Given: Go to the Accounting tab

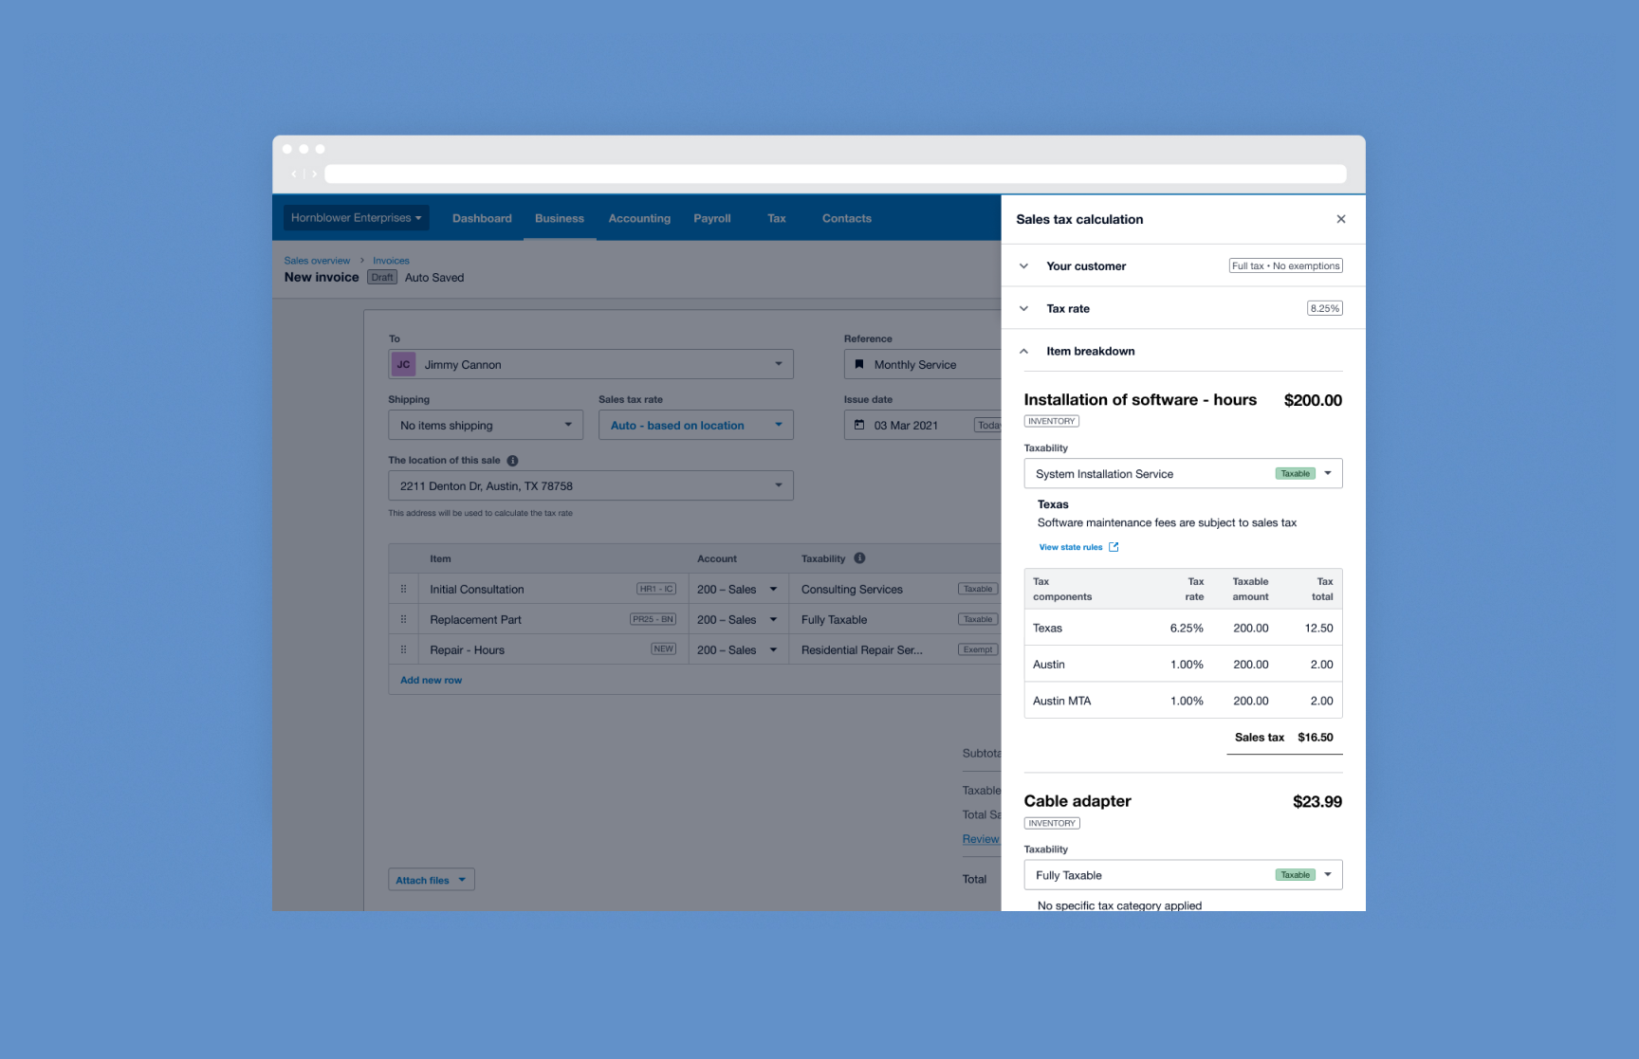Looking at the screenshot, I should (x=639, y=218).
